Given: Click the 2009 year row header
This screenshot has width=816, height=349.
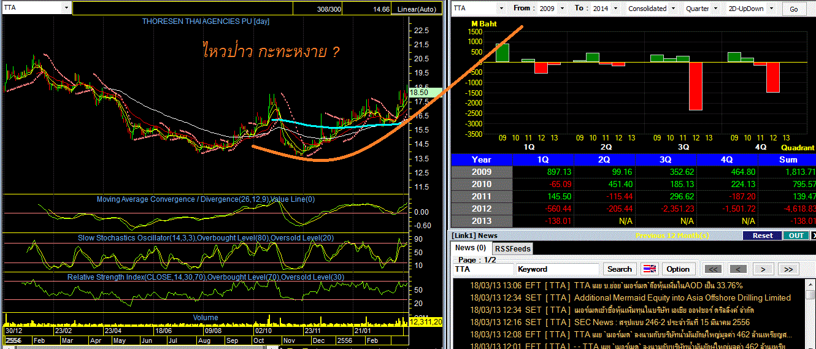Looking at the screenshot, I should (481, 172).
